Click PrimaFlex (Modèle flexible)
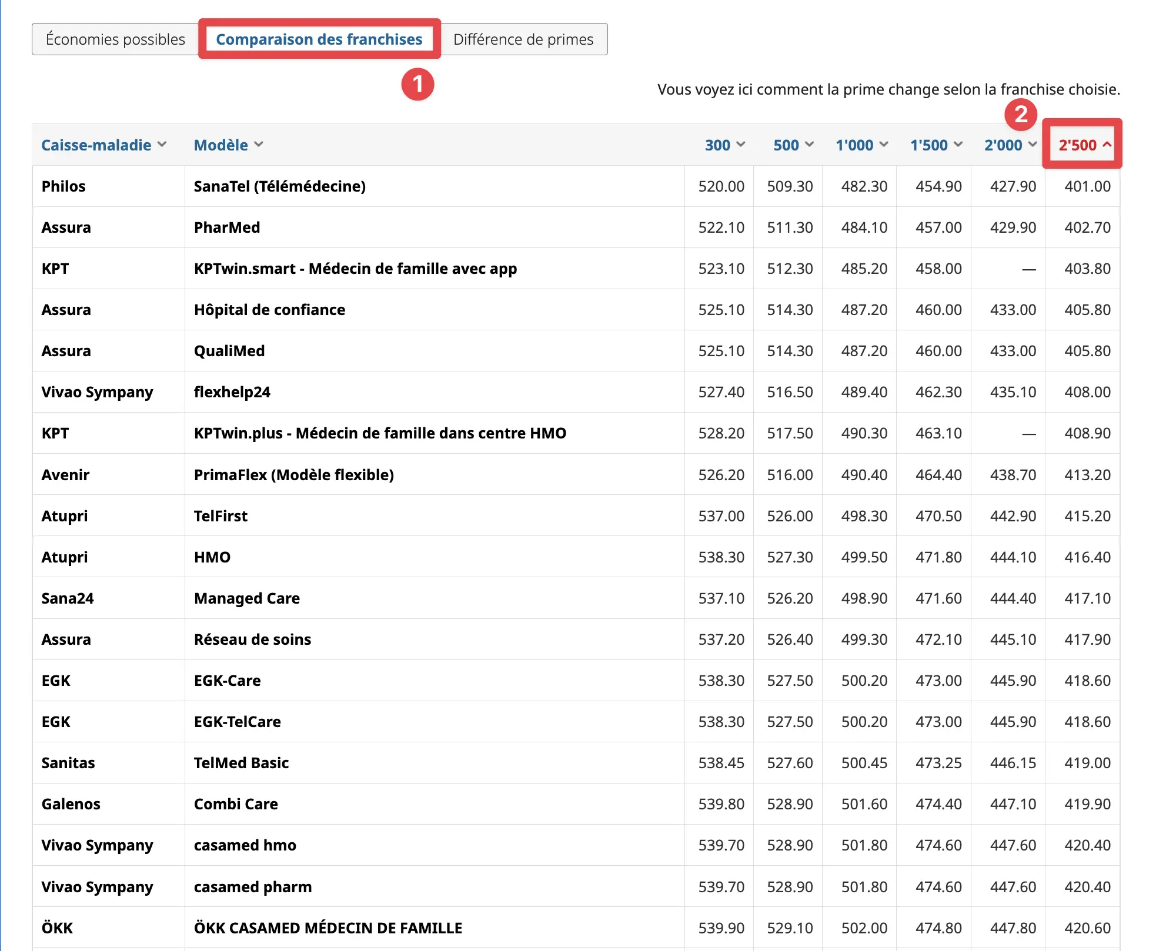 click(x=294, y=474)
